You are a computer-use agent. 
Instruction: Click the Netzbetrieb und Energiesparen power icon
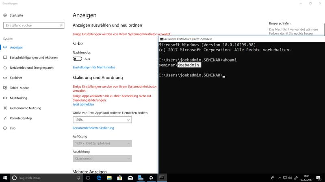(5, 68)
